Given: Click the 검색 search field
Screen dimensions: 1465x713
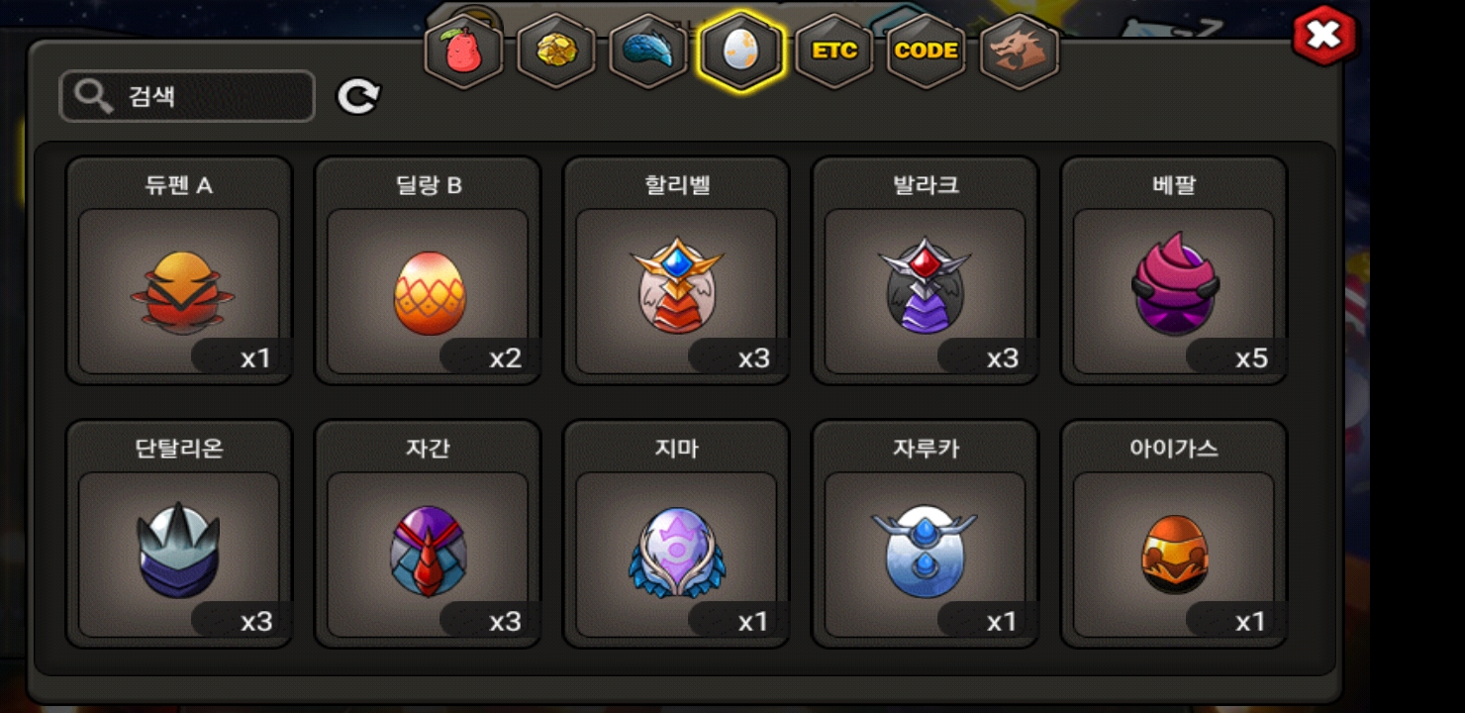Looking at the screenshot, I should pos(187,96).
